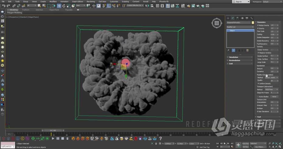283x149 pixels.
Task: Click the Undo arrow icon
Action: click(3, 6)
